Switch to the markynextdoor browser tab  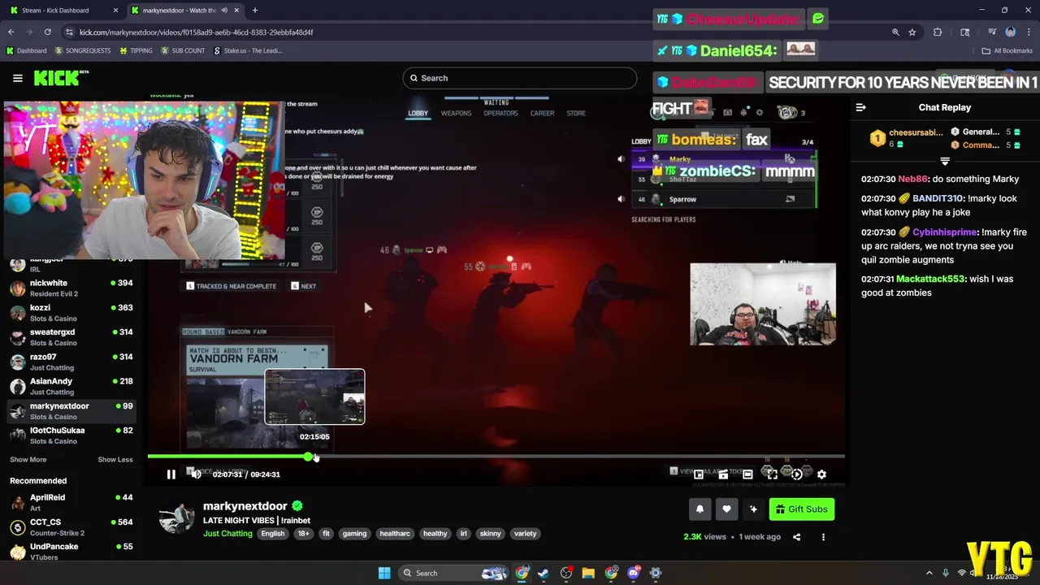[x=185, y=11]
